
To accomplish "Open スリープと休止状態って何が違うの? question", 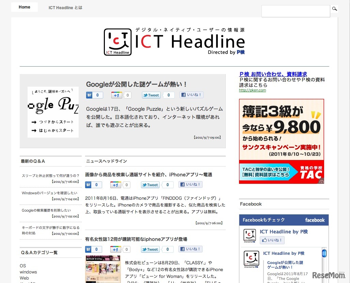I will [x=50, y=175].
